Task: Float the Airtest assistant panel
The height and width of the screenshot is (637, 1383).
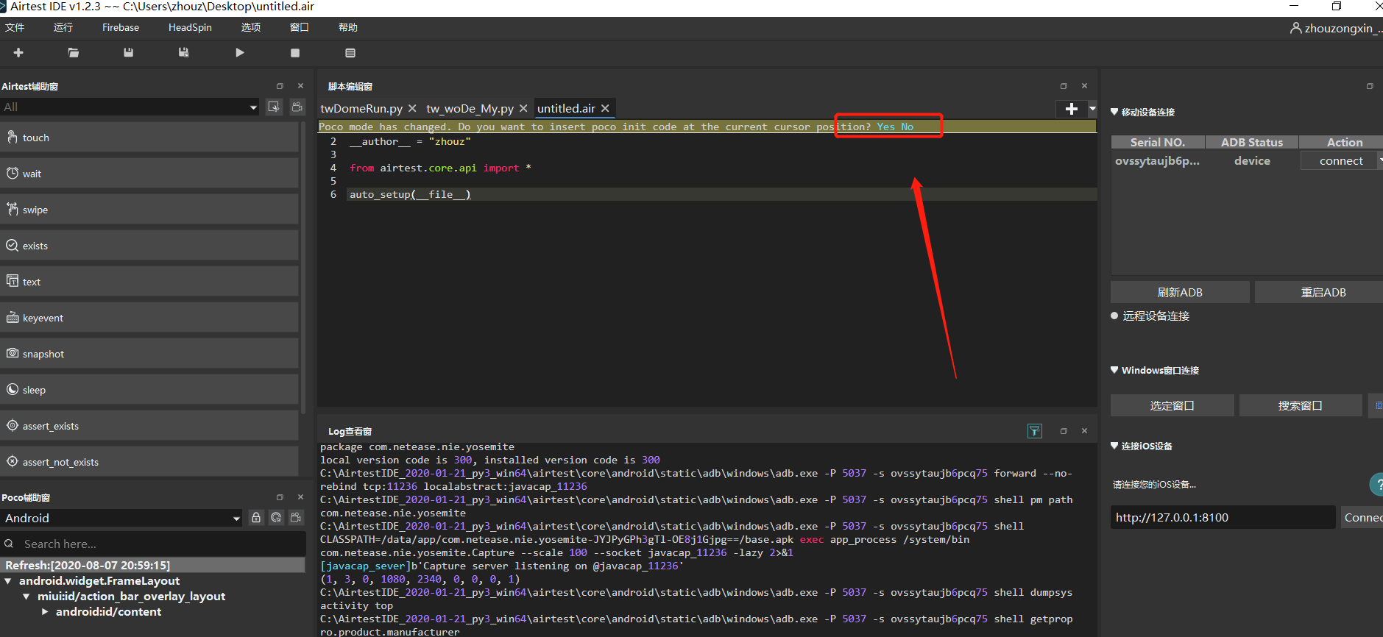Action: pyautogui.click(x=280, y=86)
